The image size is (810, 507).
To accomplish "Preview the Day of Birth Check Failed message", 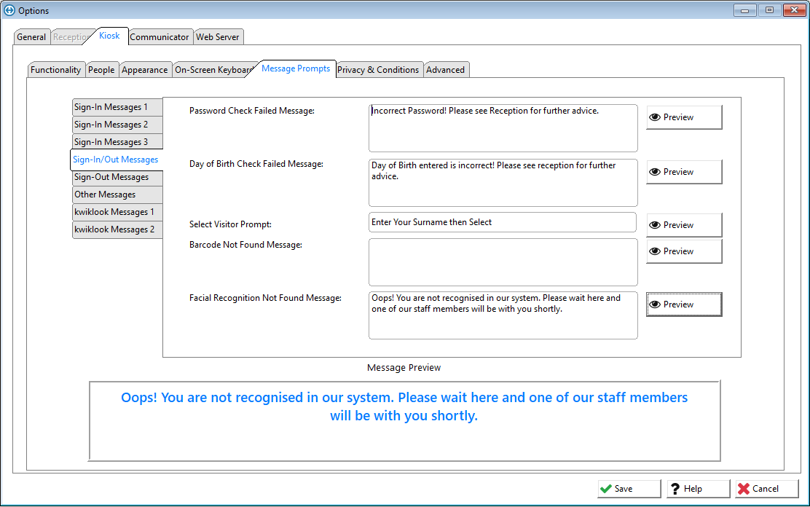I will click(683, 172).
